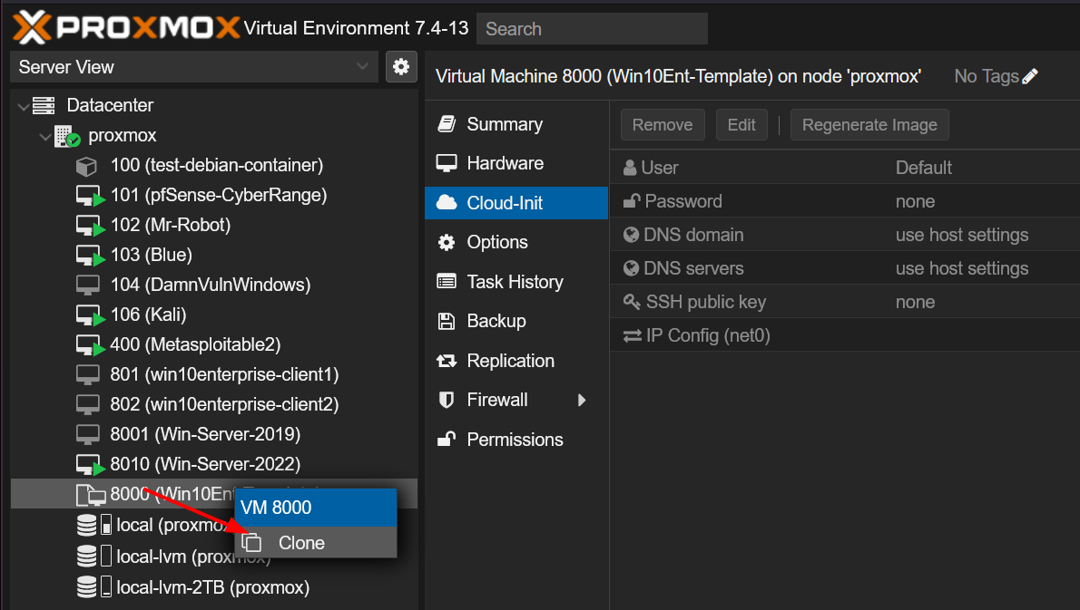The height and width of the screenshot is (610, 1080).
Task: Open the Hardware tab
Action: point(505,164)
